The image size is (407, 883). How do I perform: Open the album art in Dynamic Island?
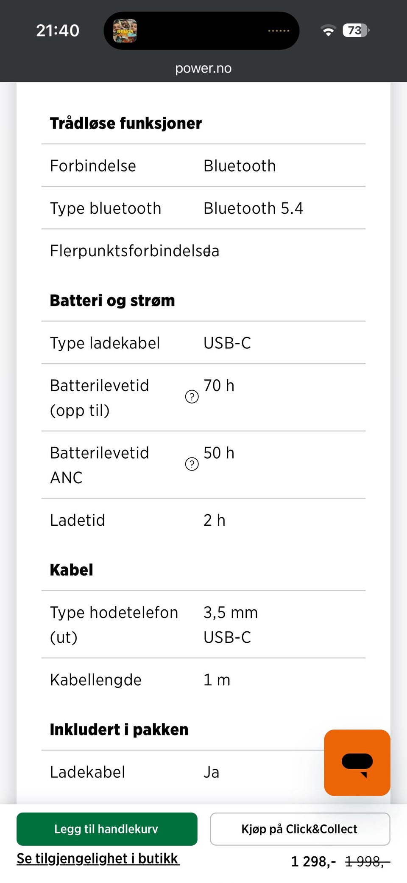pyautogui.click(x=125, y=31)
